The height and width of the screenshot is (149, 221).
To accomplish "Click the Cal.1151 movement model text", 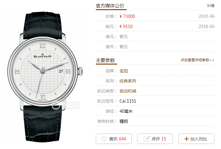I will (128, 101).
